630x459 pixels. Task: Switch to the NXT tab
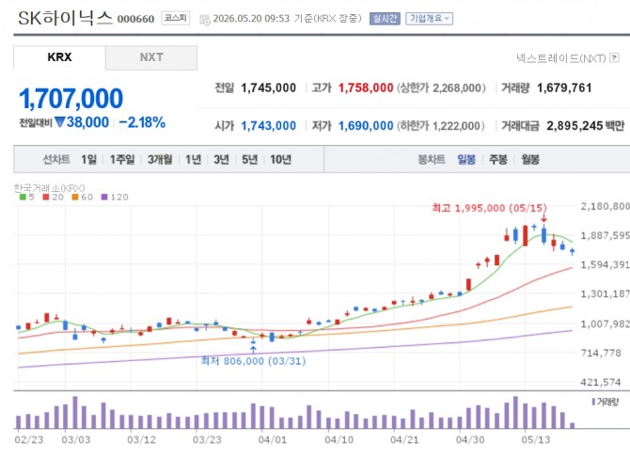tap(151, 57)
